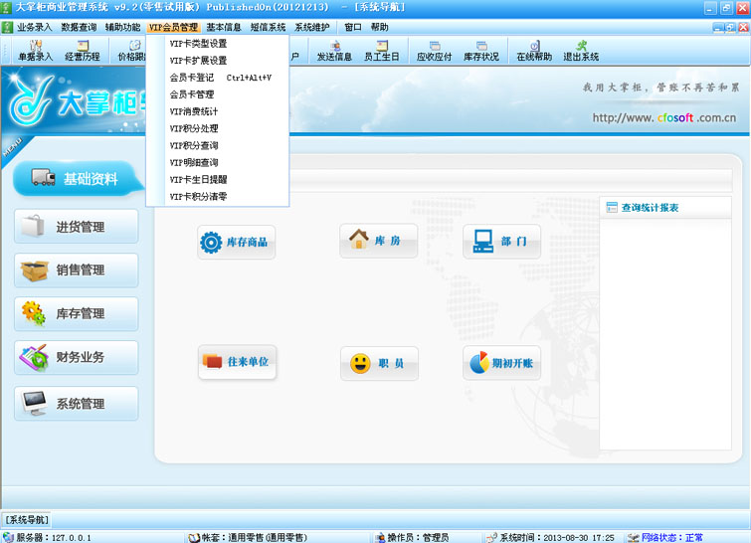Select 系统管理 sidebar button
The image size is (751, 543).
click(77, 403)
